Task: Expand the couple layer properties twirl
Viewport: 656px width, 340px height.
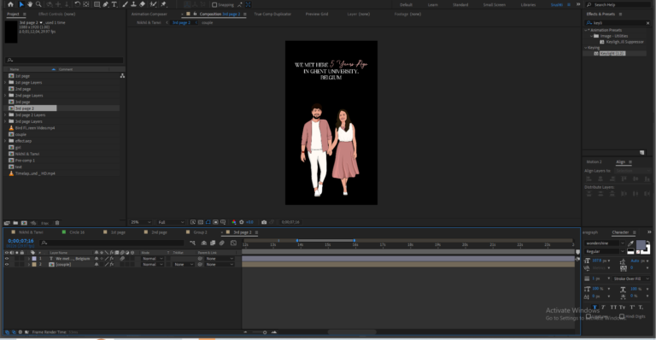Action: coord(28,264)
